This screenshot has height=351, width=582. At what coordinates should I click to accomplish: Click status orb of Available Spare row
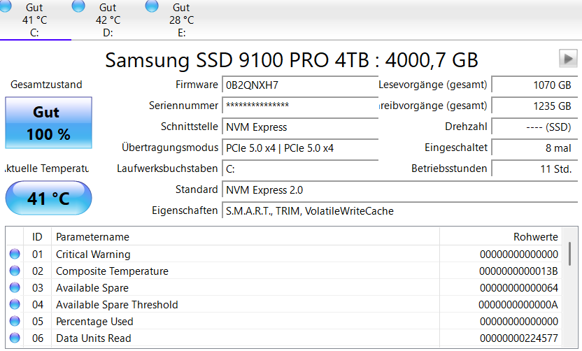15,287
